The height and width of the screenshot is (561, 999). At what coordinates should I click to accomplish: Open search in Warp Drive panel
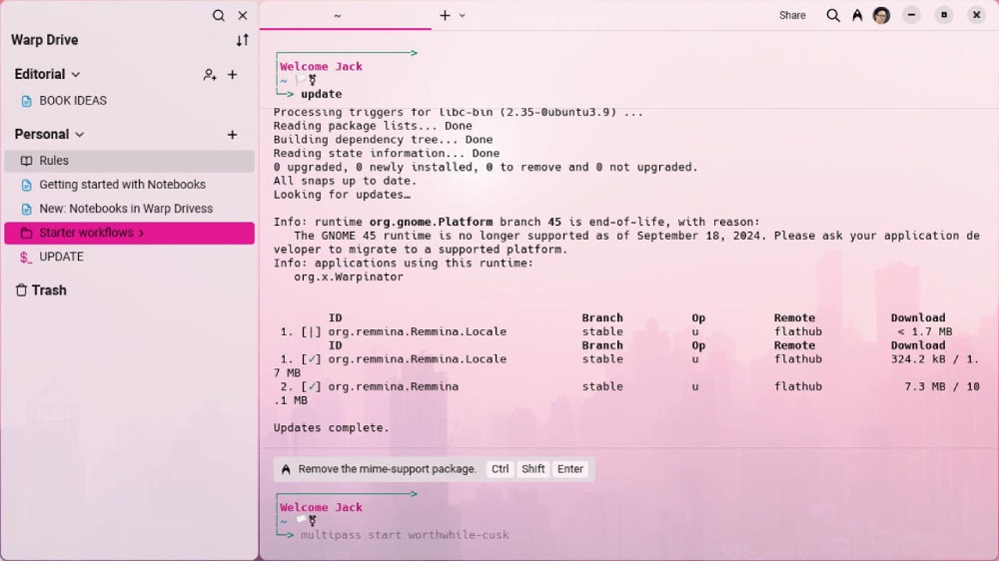click(219, 15)
